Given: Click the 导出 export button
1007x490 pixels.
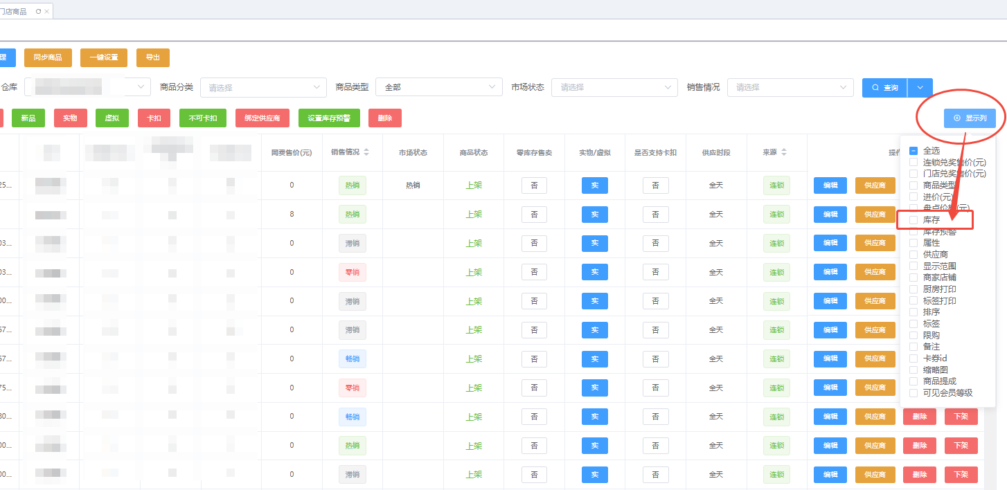Looking at the screenshot, I should (153, 57).
